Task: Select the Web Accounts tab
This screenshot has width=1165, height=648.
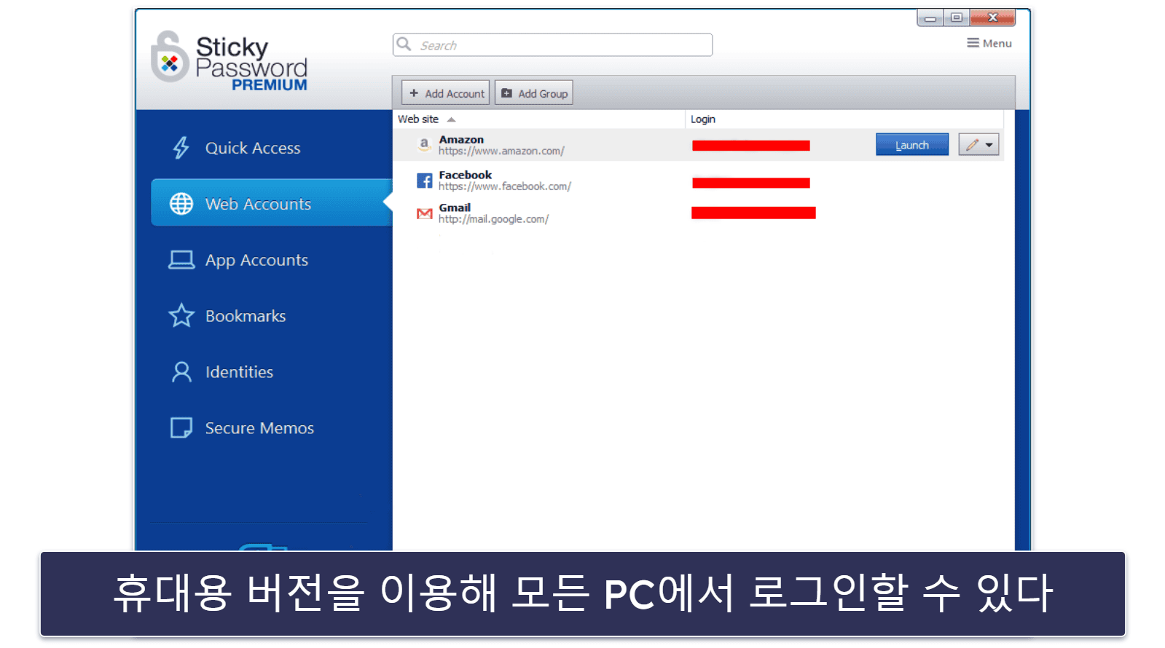Action: click(x=271, y=203)
